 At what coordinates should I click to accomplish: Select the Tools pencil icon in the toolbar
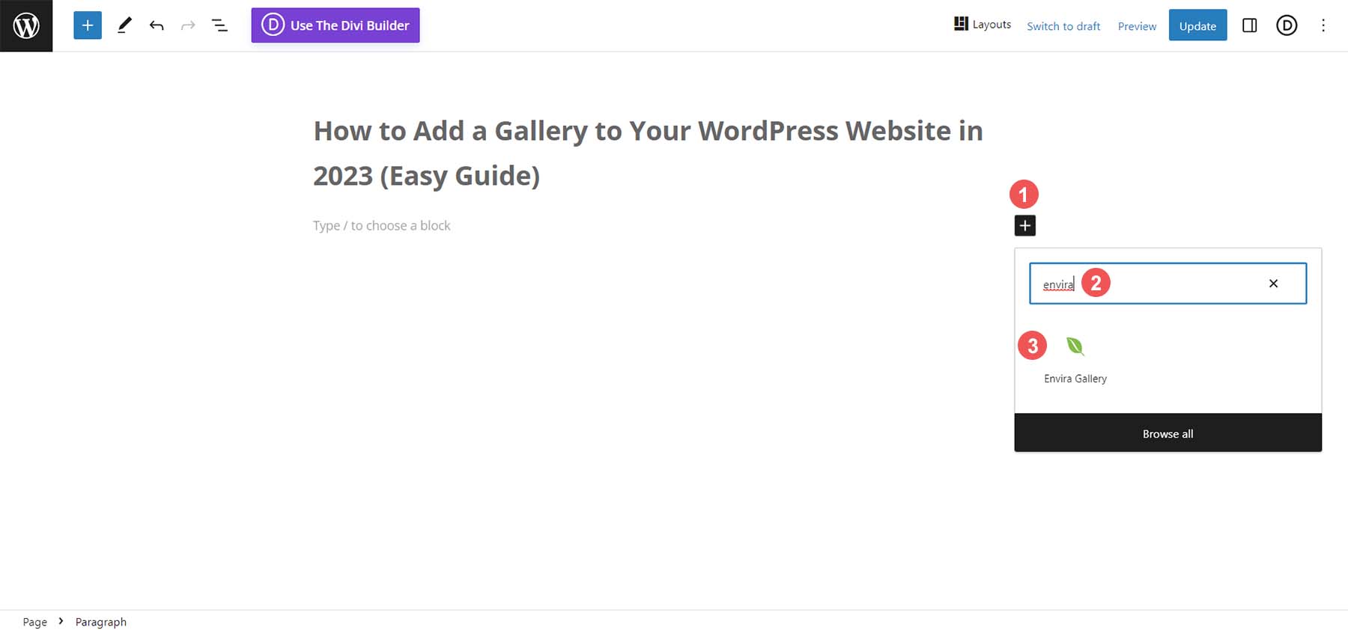124,25
